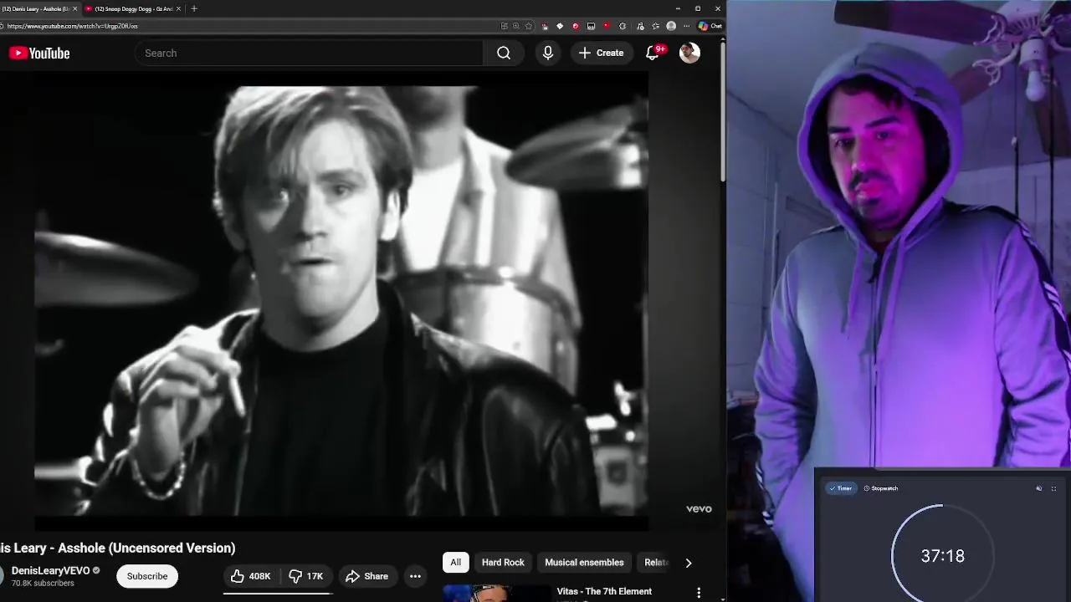Close the Denis Leary browser tab
This screenshot has height=602, width=1071.
coord(75,8)
